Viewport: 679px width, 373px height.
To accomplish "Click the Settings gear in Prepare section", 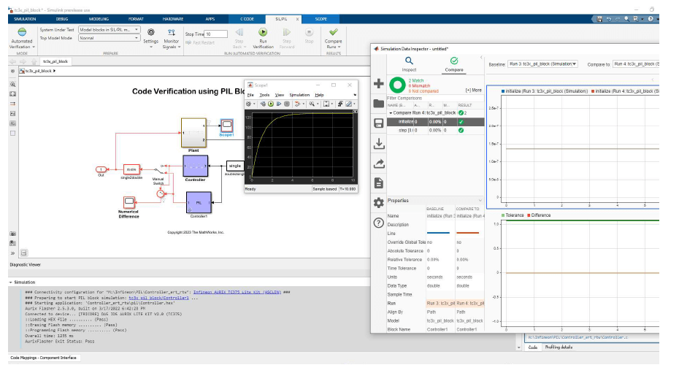I will coord(150,33).
